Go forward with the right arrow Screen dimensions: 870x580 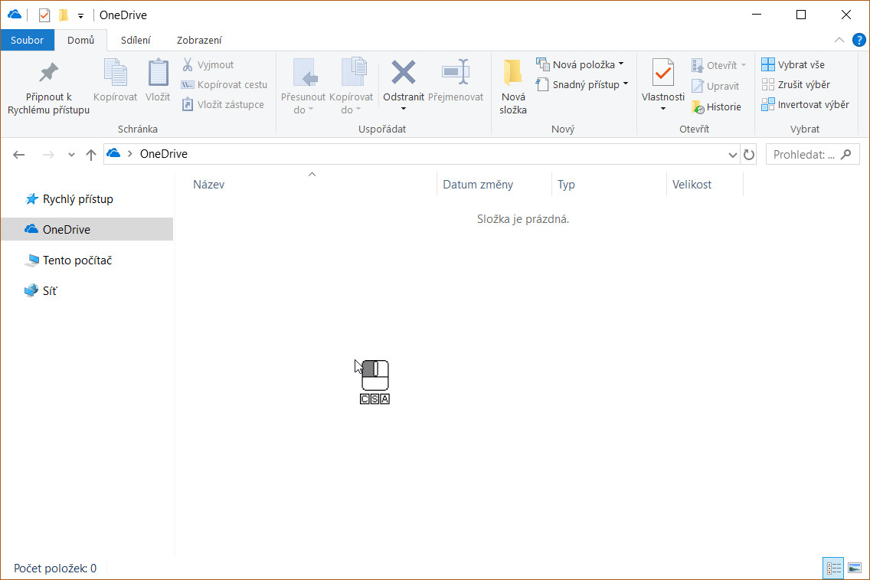pyautogui.click(x=48, y=154)
